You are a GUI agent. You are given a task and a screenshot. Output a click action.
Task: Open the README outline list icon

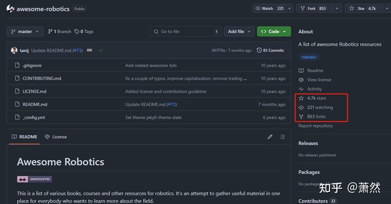[283, 137]
